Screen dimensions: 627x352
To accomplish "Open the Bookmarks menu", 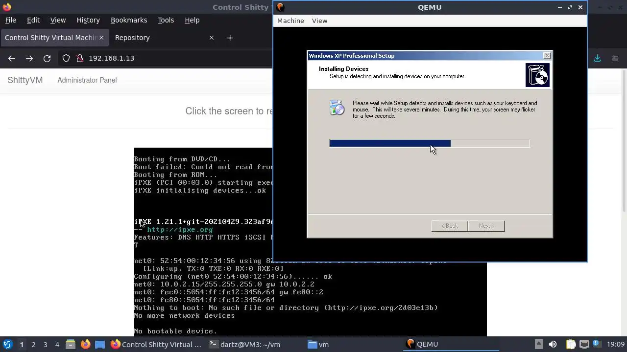I will (129, 20).
